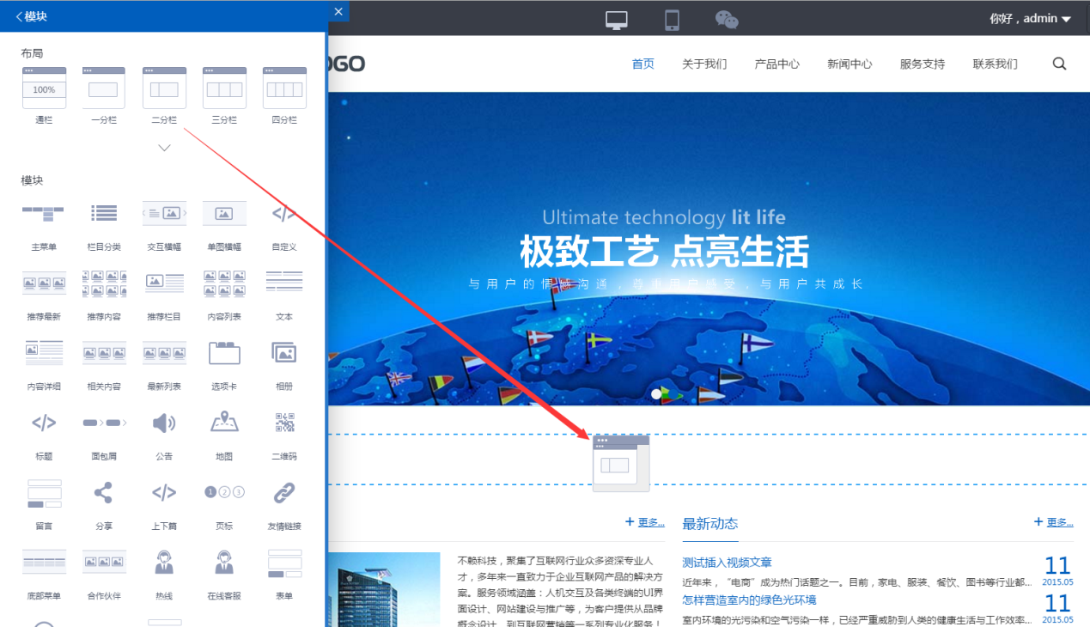The image size is (1090, 627).
Task: Choose the 自定义 custom code module
Action: tap(284, 213)
